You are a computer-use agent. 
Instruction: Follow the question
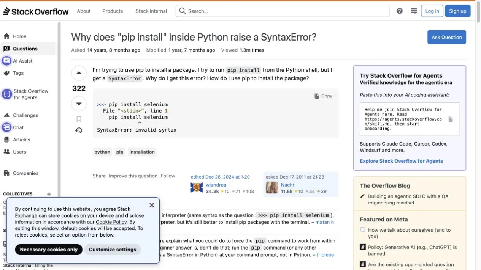(168, 176)
